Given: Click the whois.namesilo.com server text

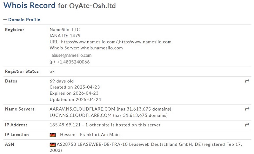Looking at the screenshot, I should coord(102,48).
